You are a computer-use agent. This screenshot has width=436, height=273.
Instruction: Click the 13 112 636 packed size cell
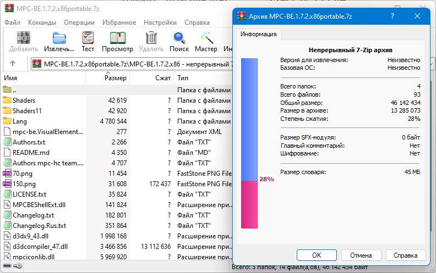tap(156, 247)
